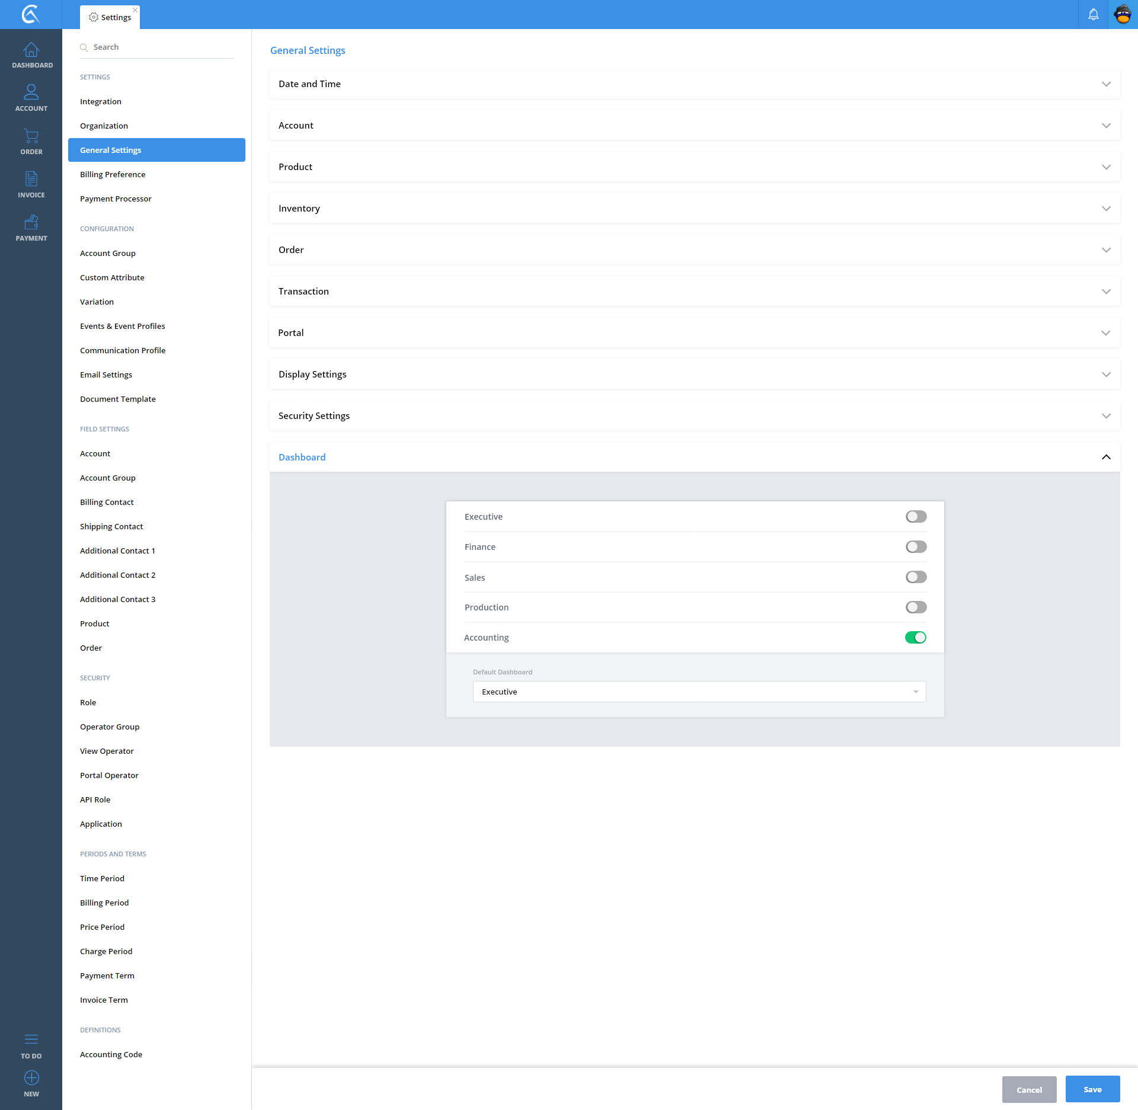This screenshot has width=1138, height=1110.
Task: Click the user avatar icon
Action: tap(1123, 14)
